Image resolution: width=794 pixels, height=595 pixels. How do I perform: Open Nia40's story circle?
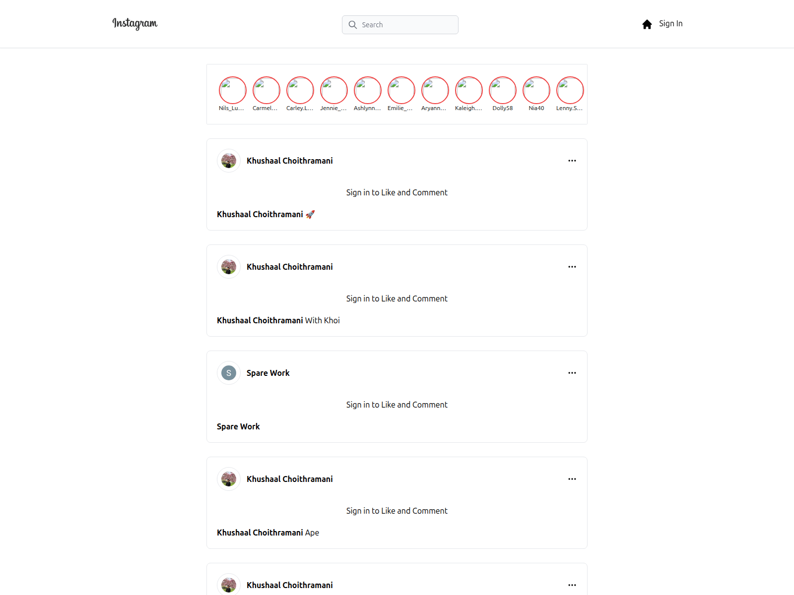coord(536,90)
